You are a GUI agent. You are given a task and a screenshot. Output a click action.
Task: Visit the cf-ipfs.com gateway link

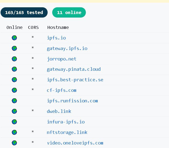tap(62, 90)
